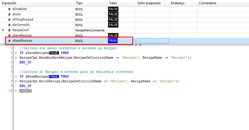Select the xSaveRecipes variable icon
The width and height of the screenshot is (249, 130).
[9, 36]
